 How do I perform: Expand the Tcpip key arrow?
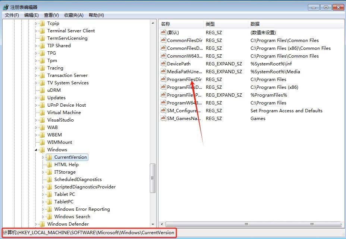coord(37,23)
